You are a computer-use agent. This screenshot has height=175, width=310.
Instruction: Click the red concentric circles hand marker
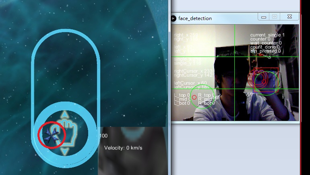pyautogui.click(x=260, y=79)
